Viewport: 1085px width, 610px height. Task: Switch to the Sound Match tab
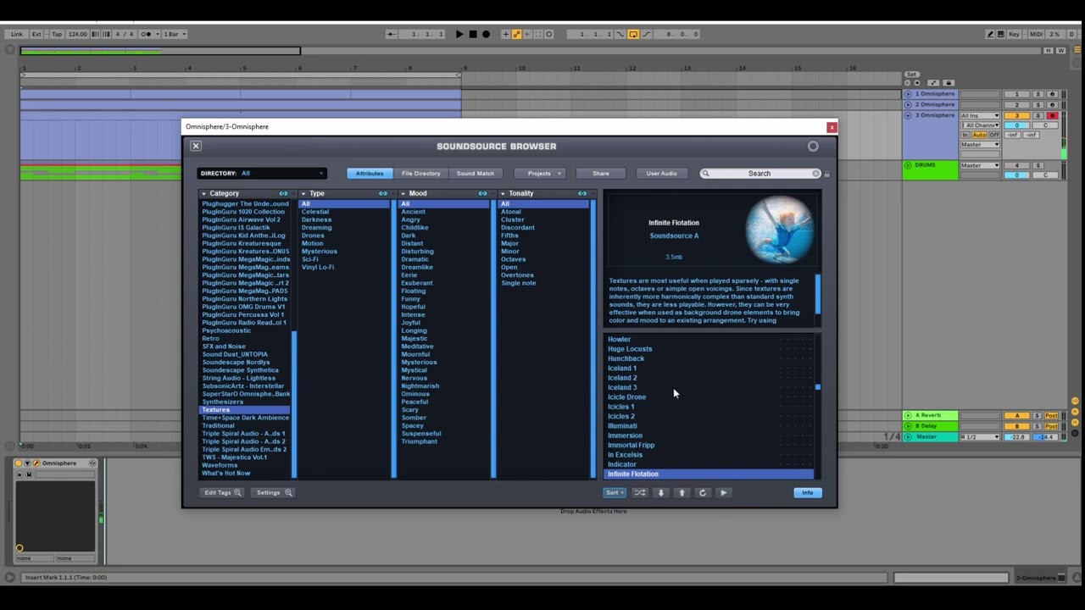475,174
